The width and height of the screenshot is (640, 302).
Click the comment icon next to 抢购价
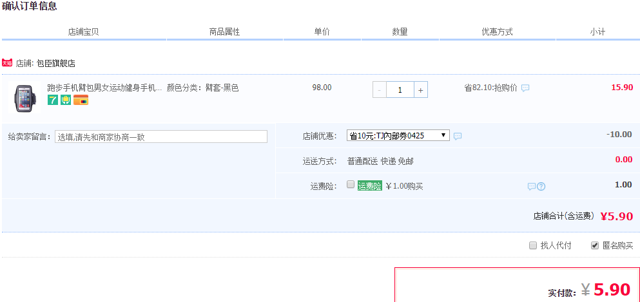(525, 88)
